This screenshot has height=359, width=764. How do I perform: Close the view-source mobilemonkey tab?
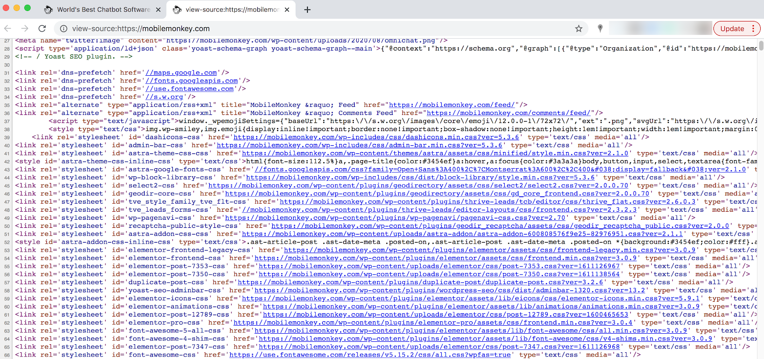[x=287, y=10]
